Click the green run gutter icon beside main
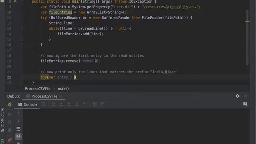This screenshot has width=256, height=144. point(15,2)
